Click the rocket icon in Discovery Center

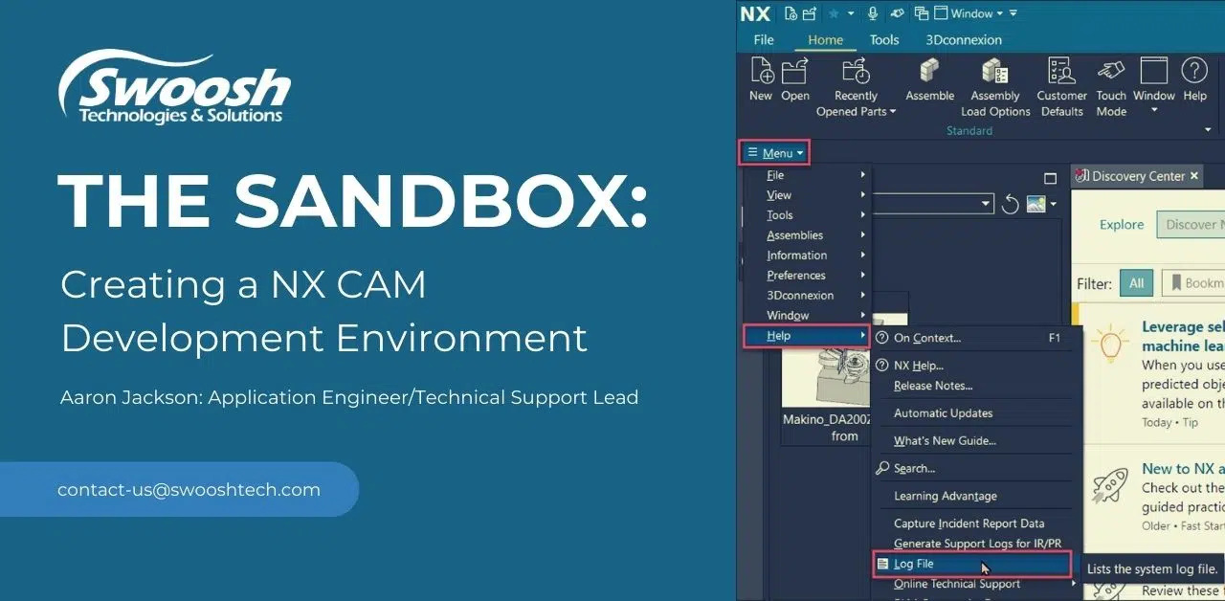tap(1110, 486)
